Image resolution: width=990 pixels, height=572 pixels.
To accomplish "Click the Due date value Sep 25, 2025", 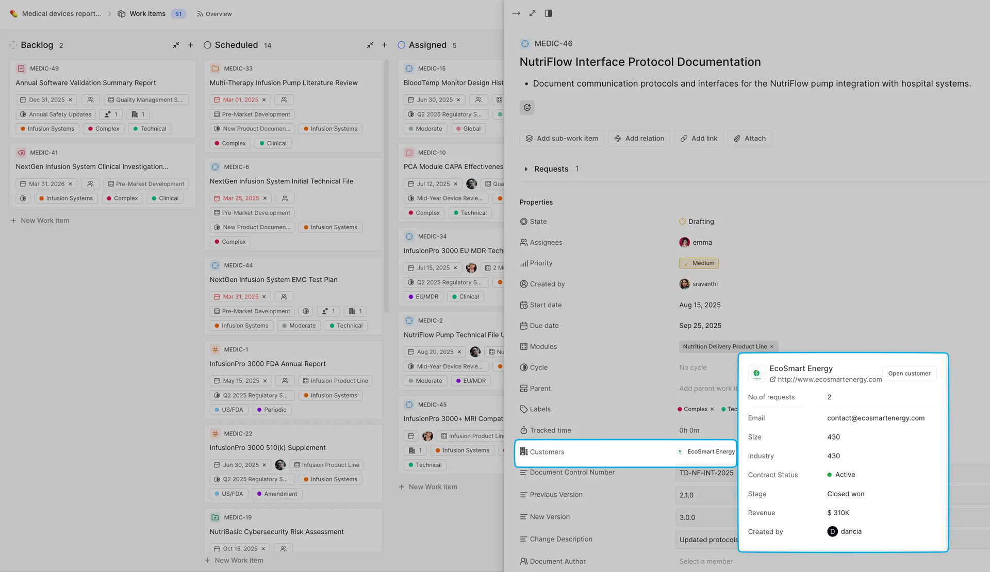I will [700, 326].
